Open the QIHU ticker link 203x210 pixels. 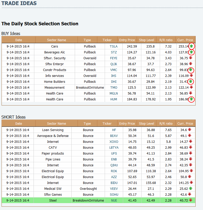coord(114,165)
